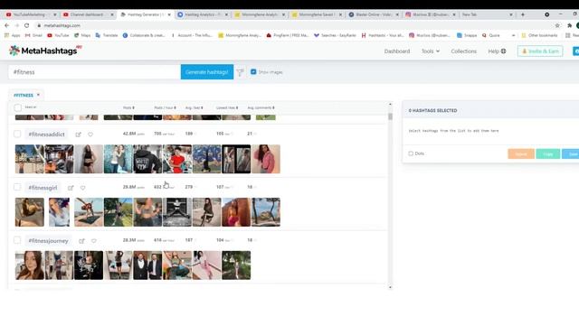Screen dimensions: 579x325
Task: Open #fitnessjourney external link icon
Action: pyautogui.click(x=81, y=241)
